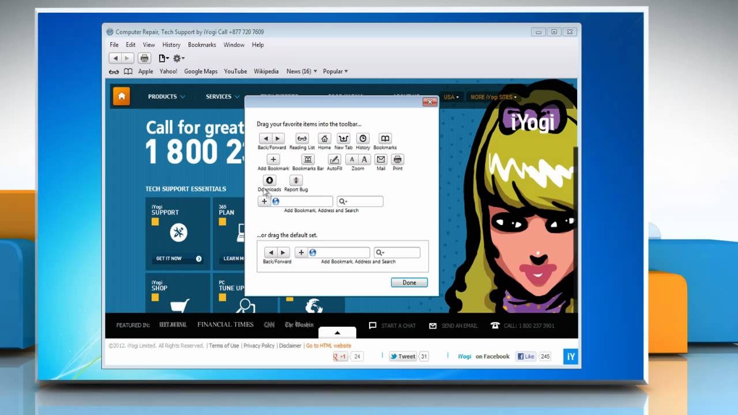Click the larger A Zoom button
This screenshot has height=415, width=738.
click(x=364, y=160)
